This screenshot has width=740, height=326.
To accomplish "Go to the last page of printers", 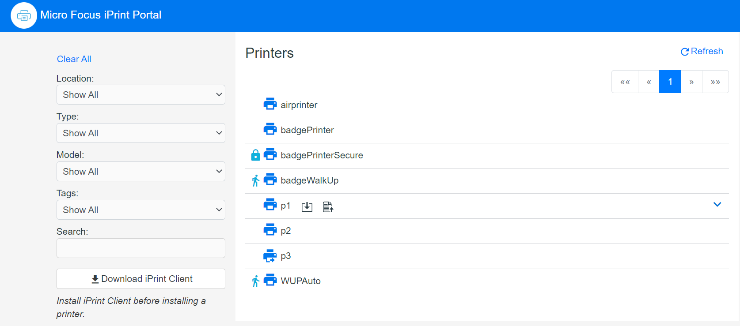I will pos(715,82).
